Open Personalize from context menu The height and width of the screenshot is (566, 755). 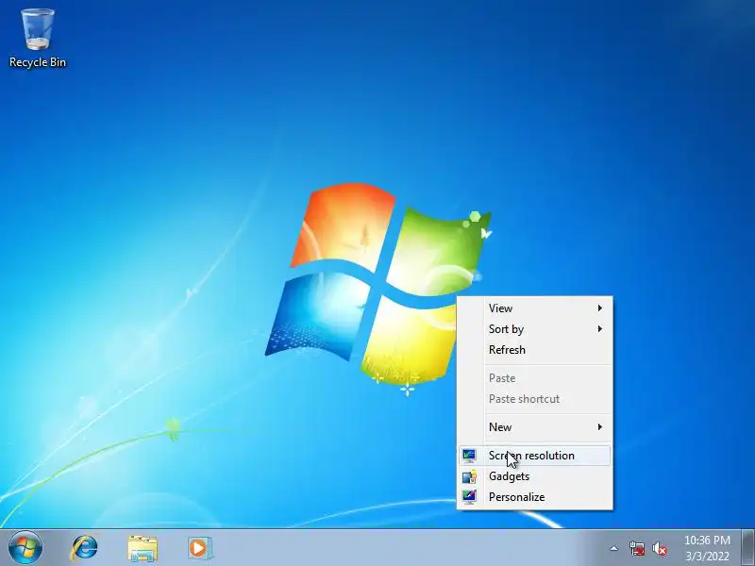tap(534, 497)
